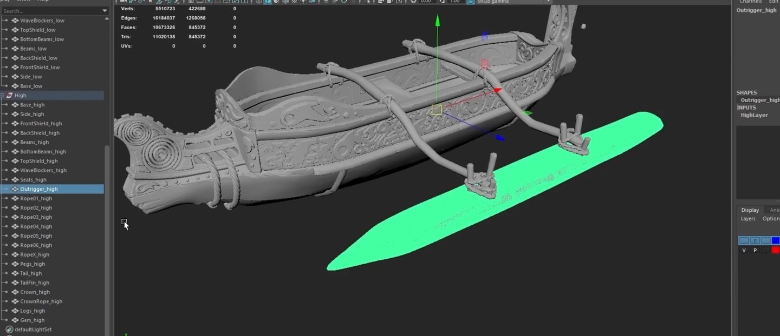The image size is (780, 336).
Task: Click the yellow center handle of the manipulator
Action: click(437, 110)
